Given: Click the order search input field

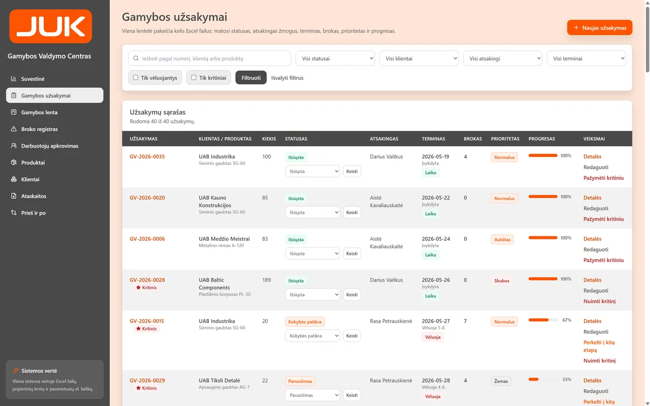Looking at the screenshot, I should pos(210,58).
